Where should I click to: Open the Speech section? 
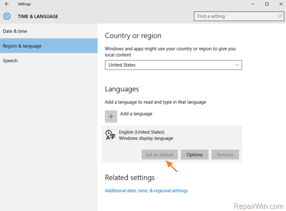point(49,61)
